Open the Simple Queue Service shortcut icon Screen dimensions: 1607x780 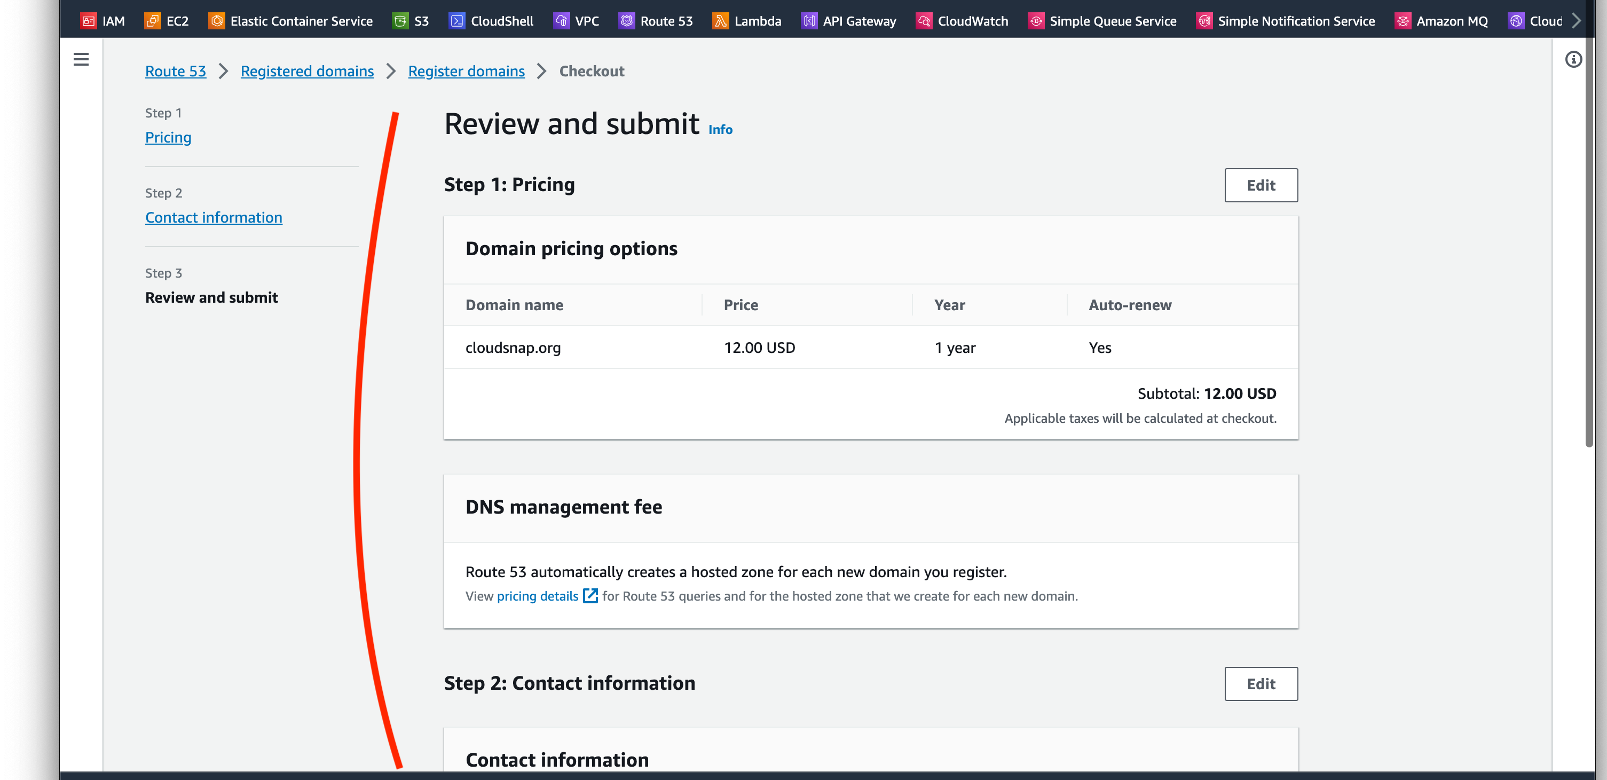(1036, 21)
